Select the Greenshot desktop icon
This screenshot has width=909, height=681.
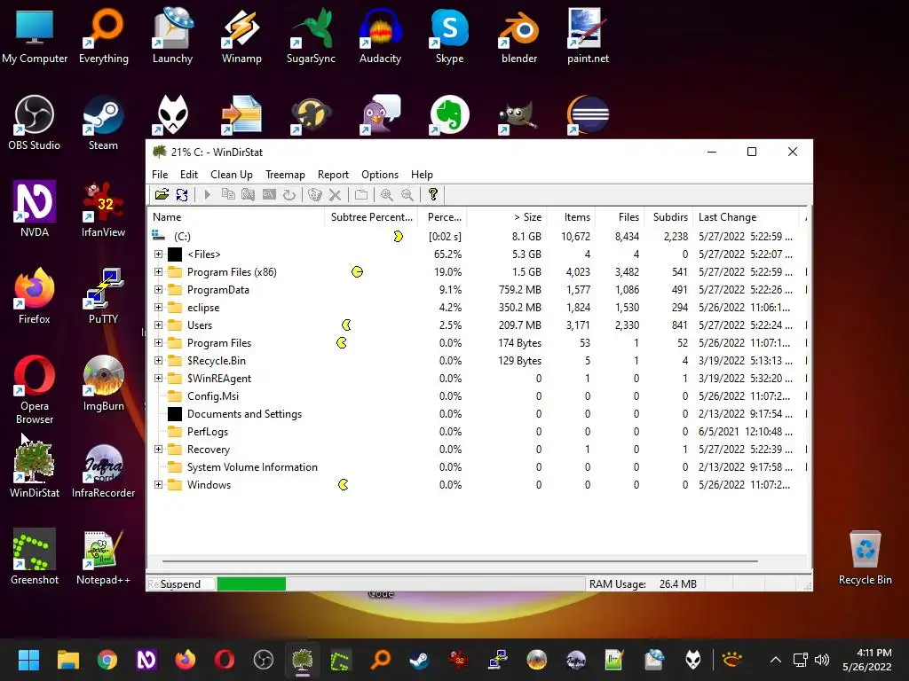point(35,557)
